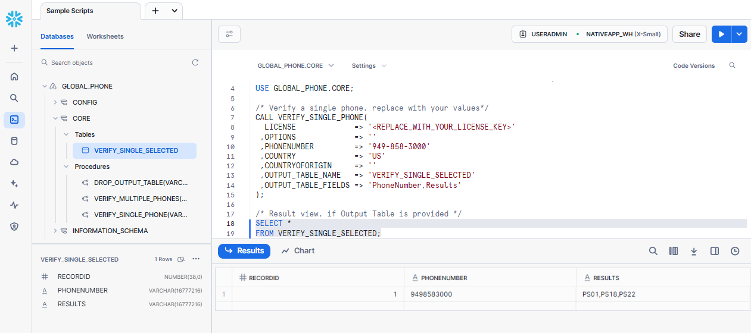Open the Admin shield icon

(14, 227)
